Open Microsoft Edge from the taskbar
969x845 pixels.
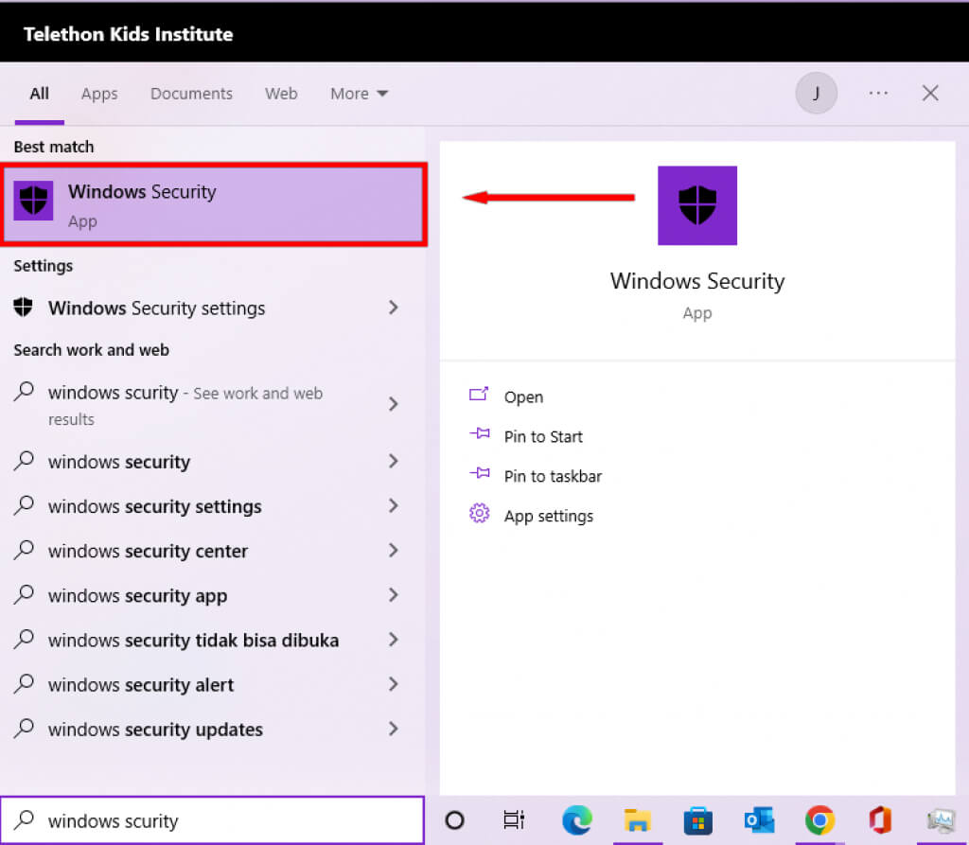pos(576,819)
